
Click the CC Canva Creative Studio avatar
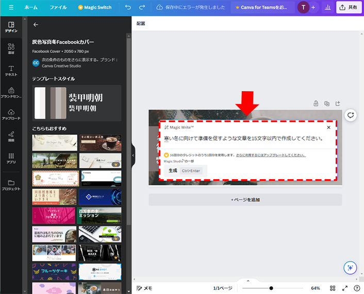click(36, 63)
